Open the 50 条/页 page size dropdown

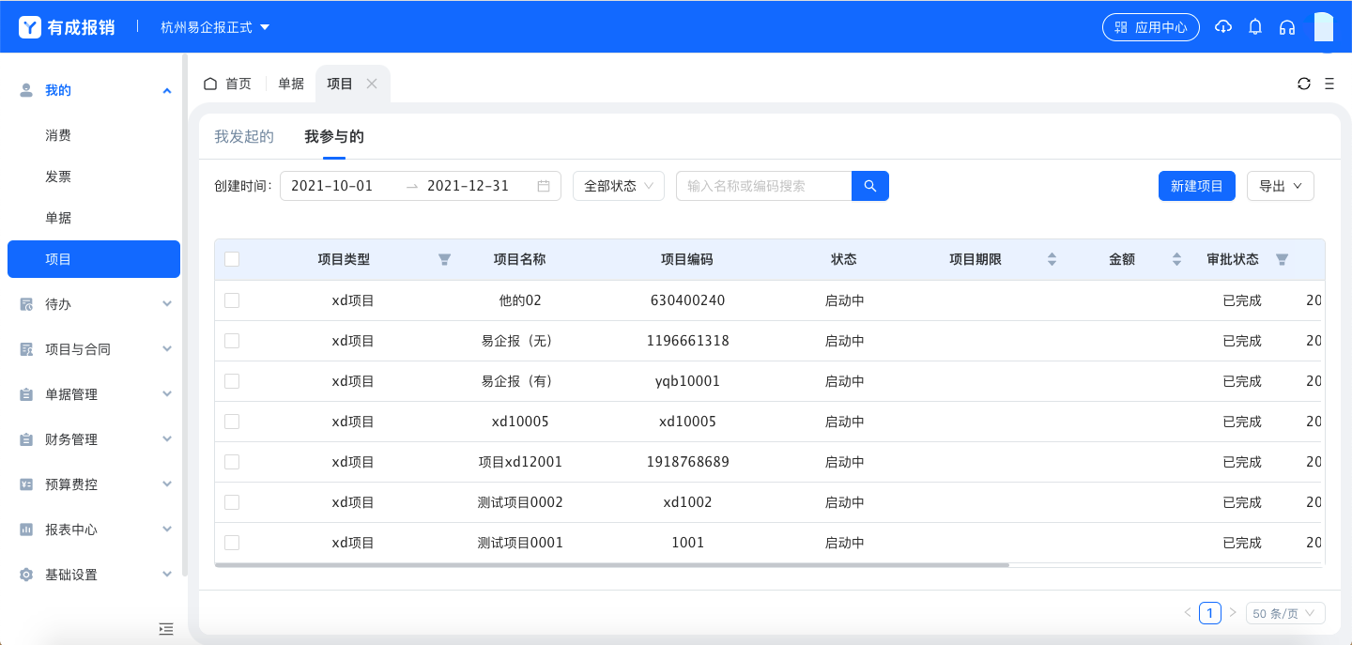pos(1285,613)
